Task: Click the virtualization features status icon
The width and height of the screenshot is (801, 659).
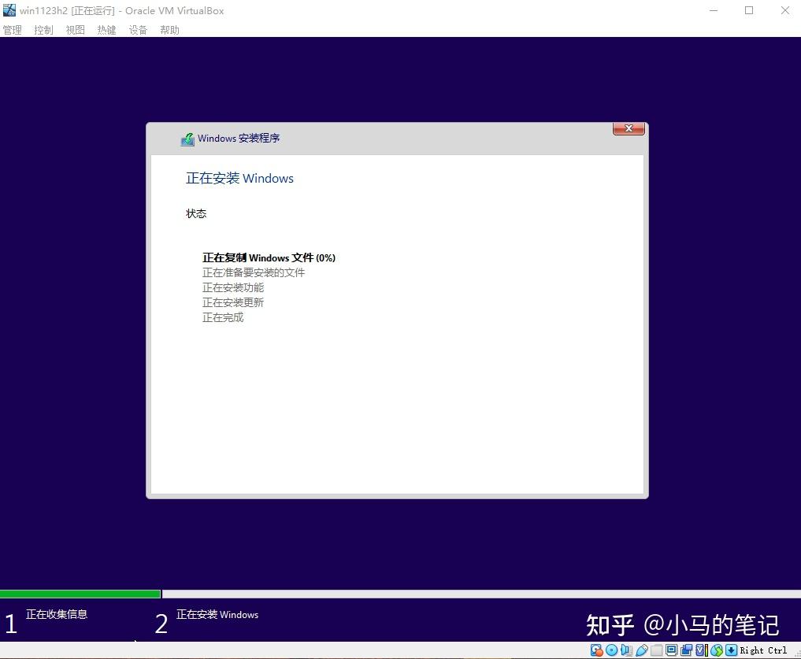Action: point(699,650)
